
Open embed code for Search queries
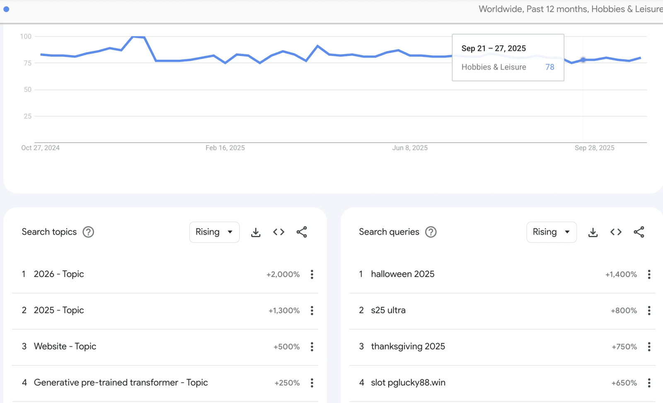point(616,232)
